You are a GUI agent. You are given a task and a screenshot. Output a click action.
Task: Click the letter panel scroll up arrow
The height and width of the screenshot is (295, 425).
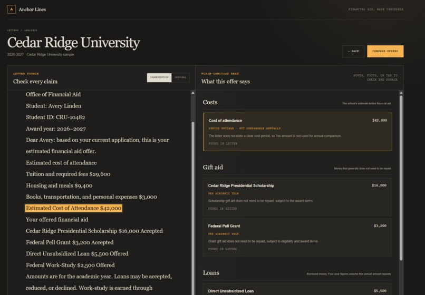point(193,93)
